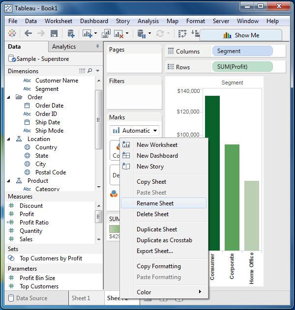Click the Clear Sheet toolbar icon
Screen dimensions: 295x310
tap(119, 34)
